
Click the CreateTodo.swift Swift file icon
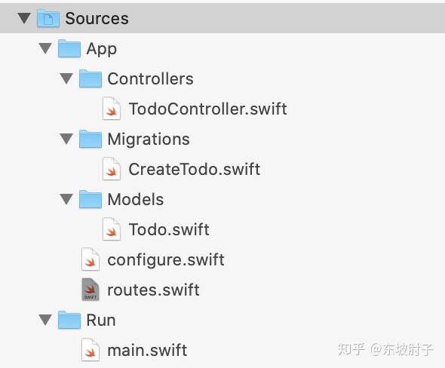[112, 169]
